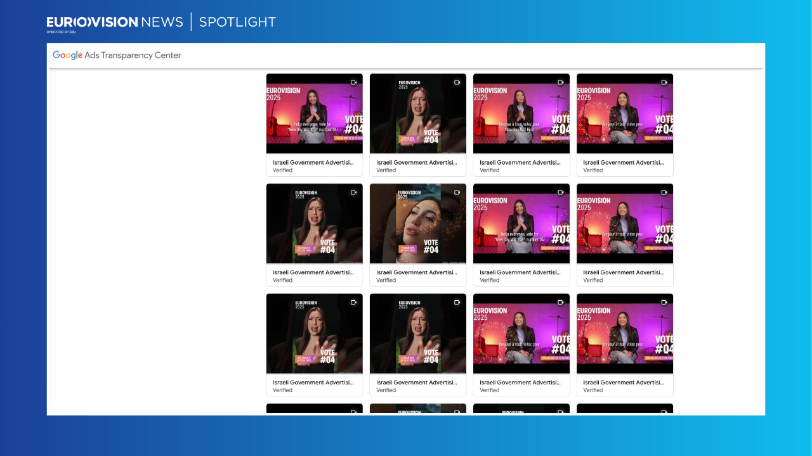Open the second row, second ad thumbnail with face close-up
Screen dimensions: 812x456
point(418,224)
